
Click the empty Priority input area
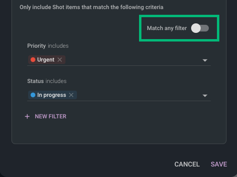133,60
